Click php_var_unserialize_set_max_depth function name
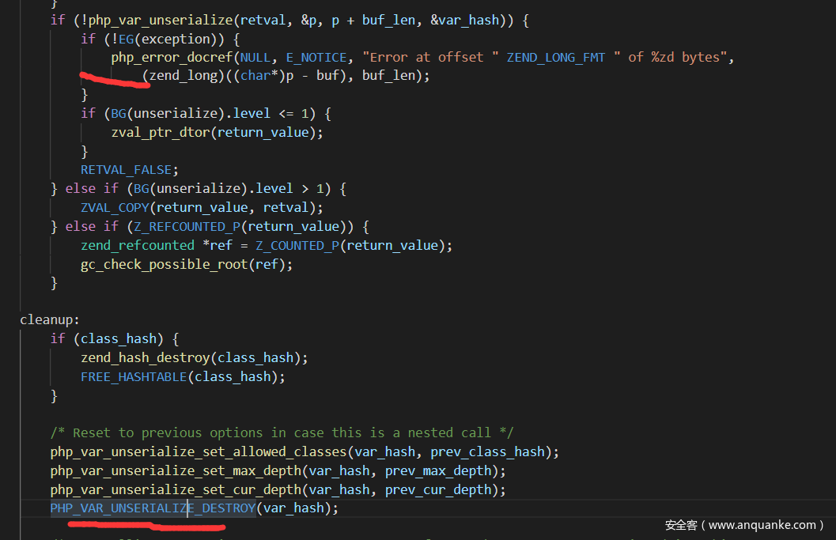 (176, 471)
